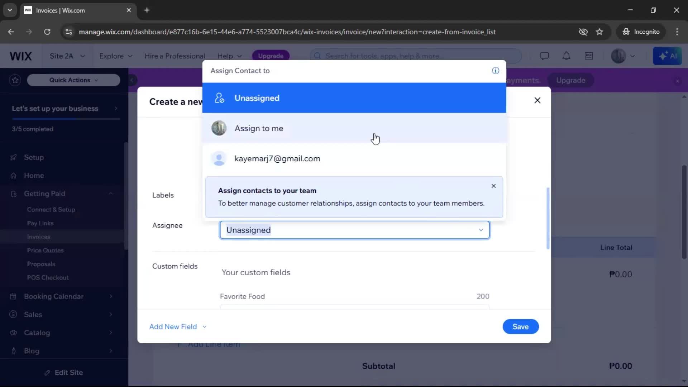The width and height of the screenshot is (688, 387).
Task: Open the tab search dropdown arrow
Action: click(10, 10)
